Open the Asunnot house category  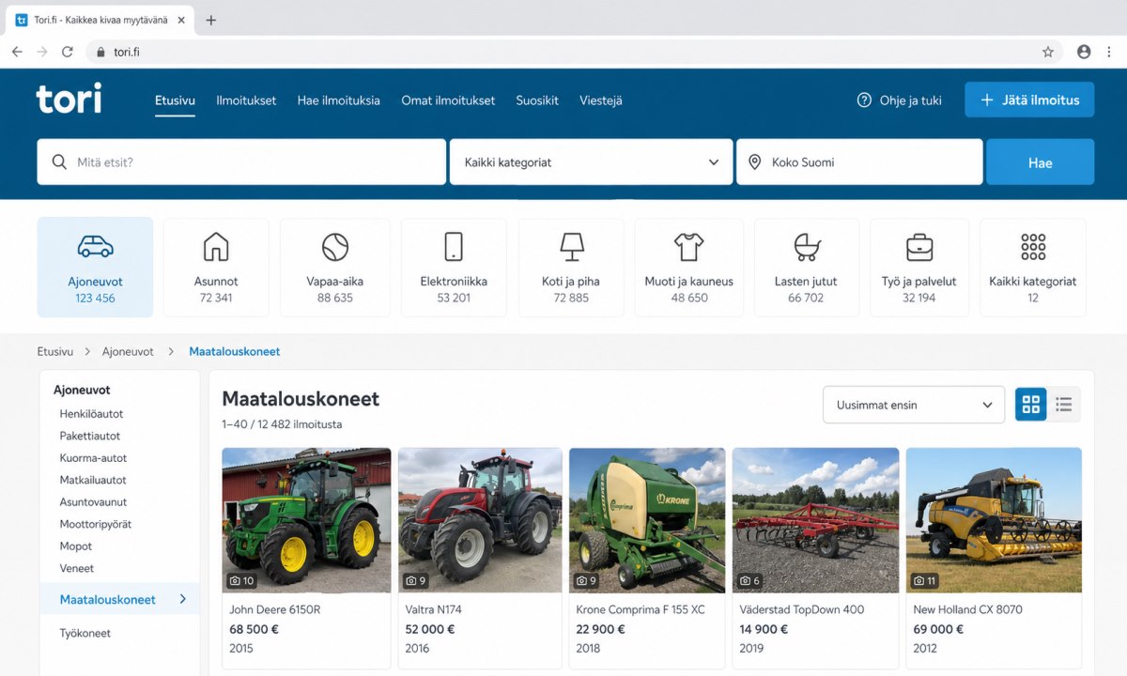[x=216, y=268]
